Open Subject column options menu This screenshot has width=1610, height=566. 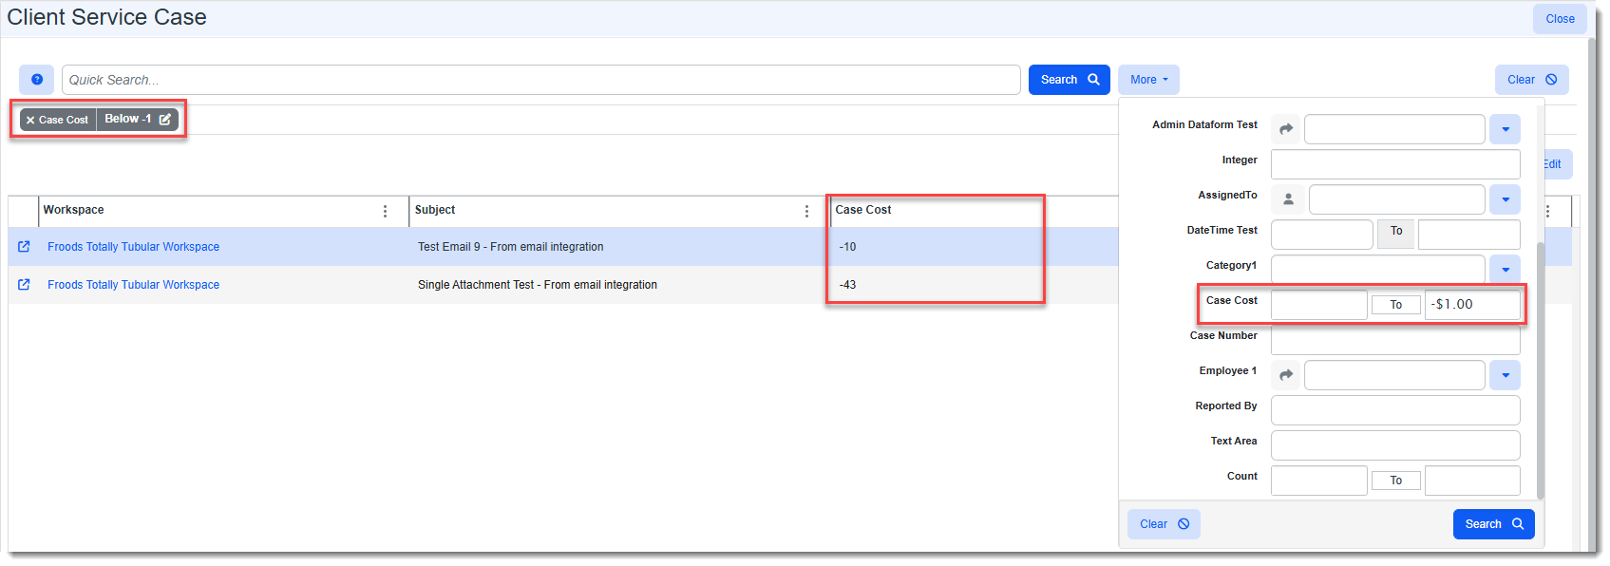(x=806, y=211)
